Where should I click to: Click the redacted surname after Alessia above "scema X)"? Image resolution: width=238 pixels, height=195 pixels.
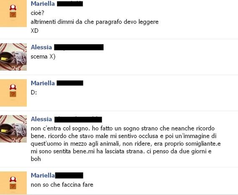point(79,47)
